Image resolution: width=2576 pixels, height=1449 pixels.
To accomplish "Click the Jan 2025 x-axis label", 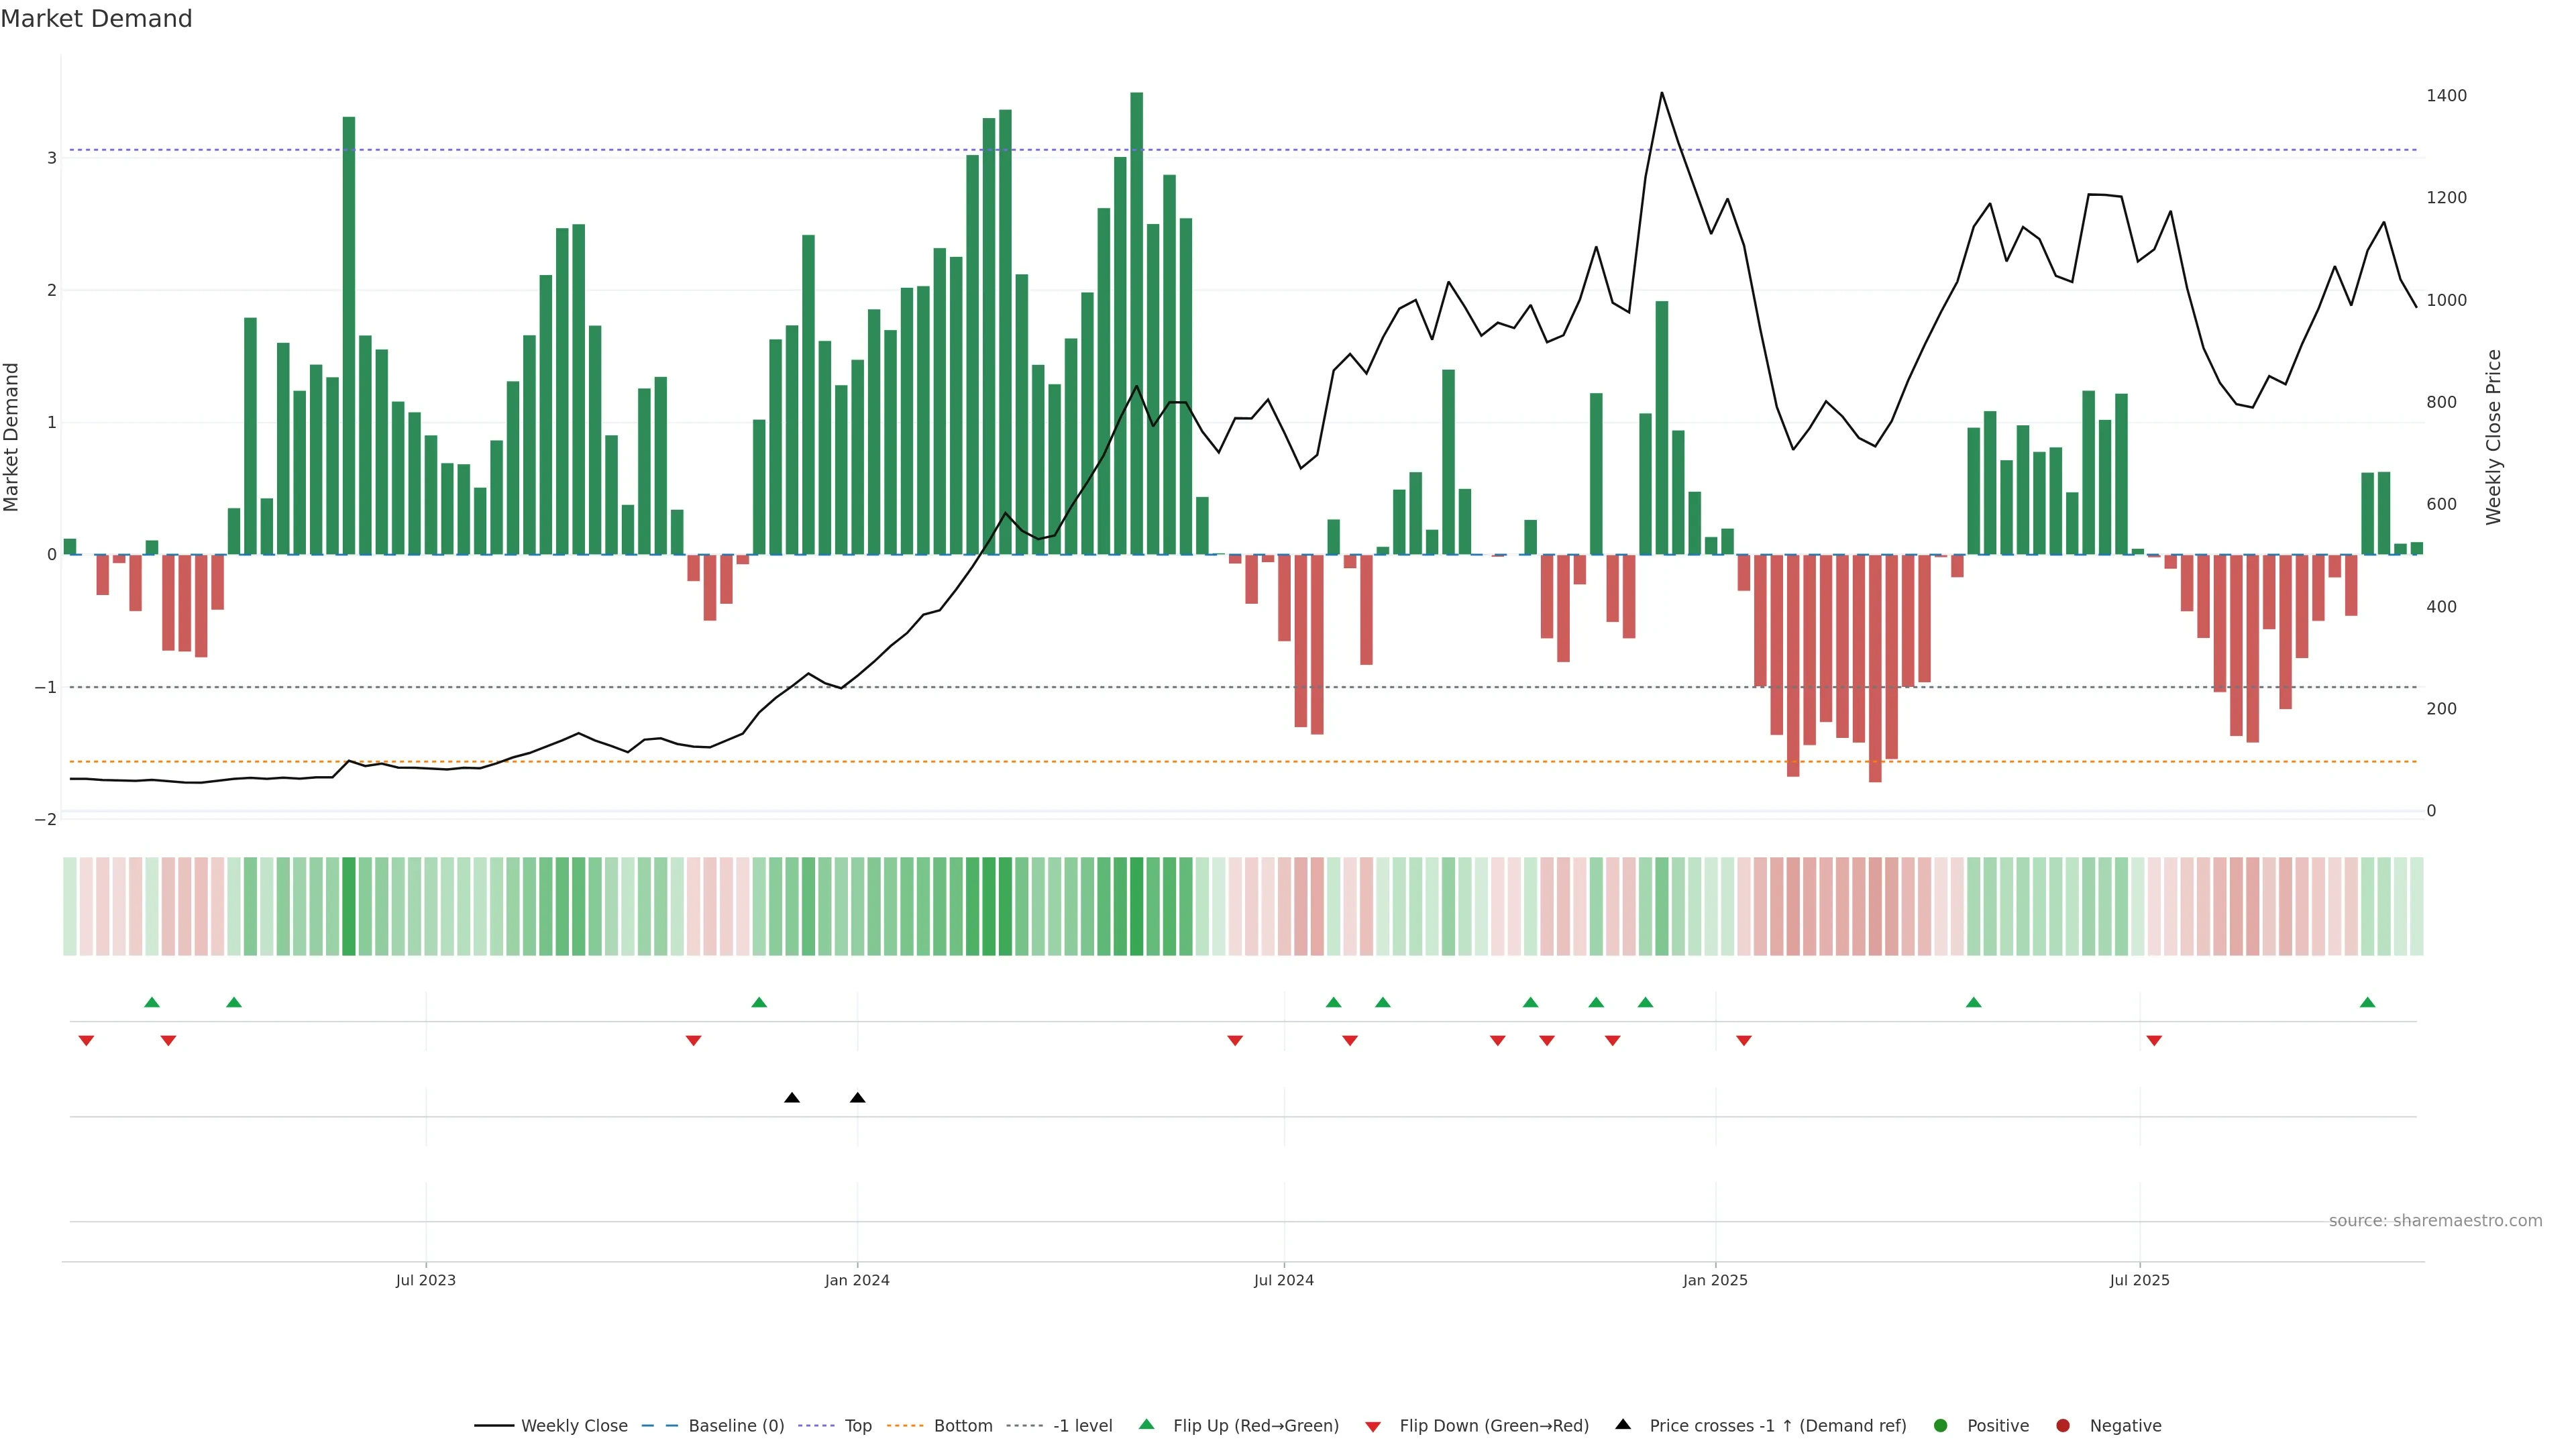I will 1715,1280.
